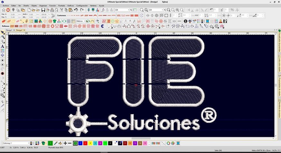
Task: Select the arrow selection tool in left toolbox
Action: 3,33
